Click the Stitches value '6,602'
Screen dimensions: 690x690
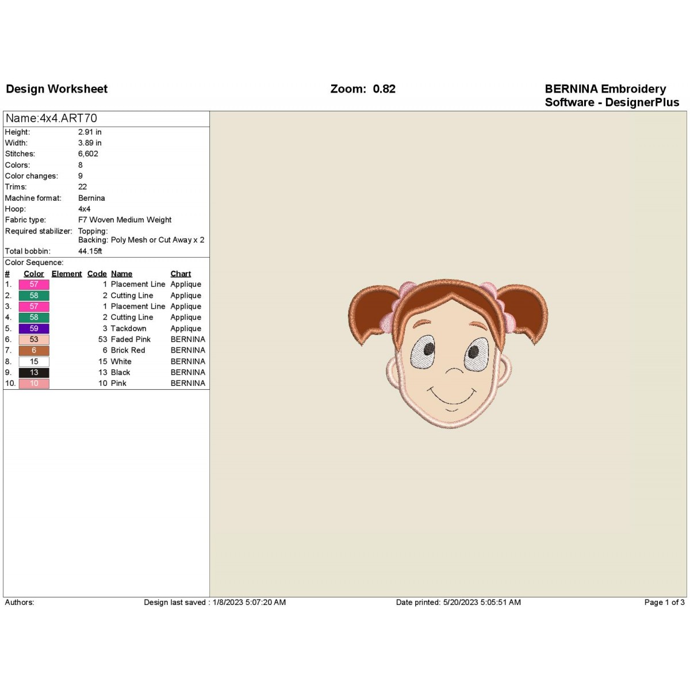[x=88, y=154]
